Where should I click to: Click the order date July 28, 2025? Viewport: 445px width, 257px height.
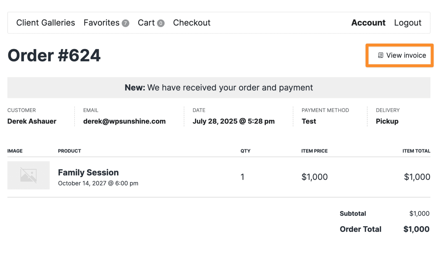click(x=233, y=121)
